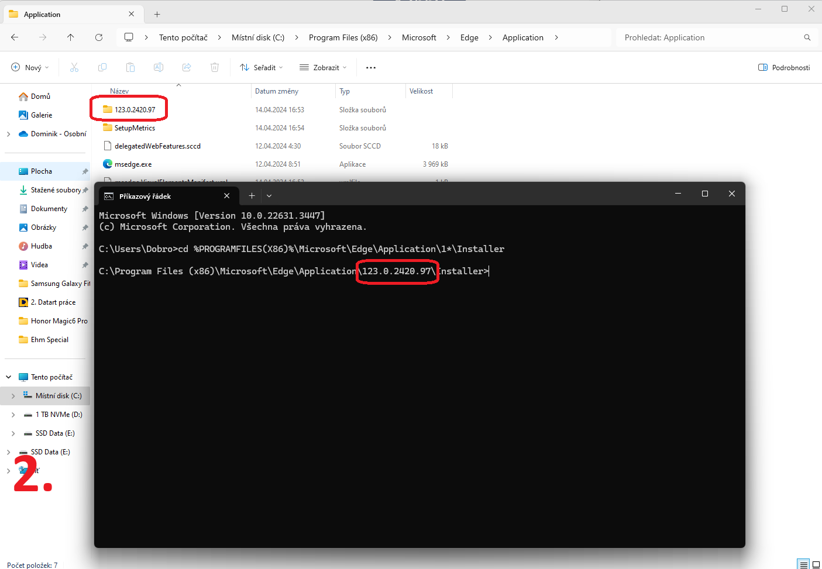Click the Prohledat: Application search box
The height and width of the screenshot is (569, 822).
point(716,37)
